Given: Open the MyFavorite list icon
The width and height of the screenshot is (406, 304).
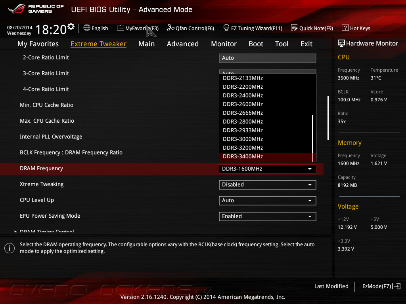Looking at the screenshot, I should (x=121, y=28).
